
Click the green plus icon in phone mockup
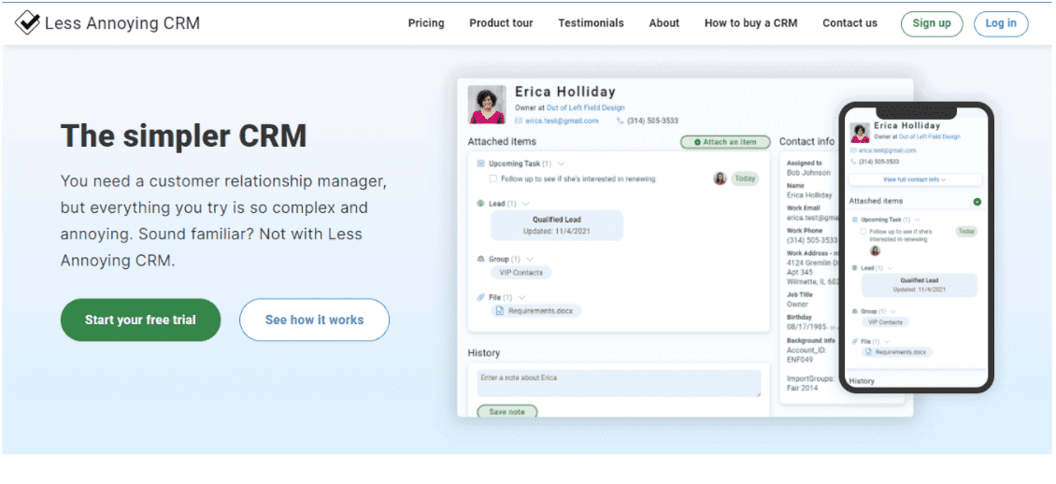coord(977,202)
